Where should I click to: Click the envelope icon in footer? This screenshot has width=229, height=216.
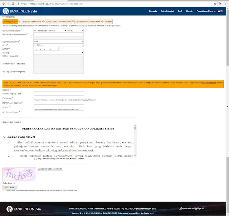point(180,208)
